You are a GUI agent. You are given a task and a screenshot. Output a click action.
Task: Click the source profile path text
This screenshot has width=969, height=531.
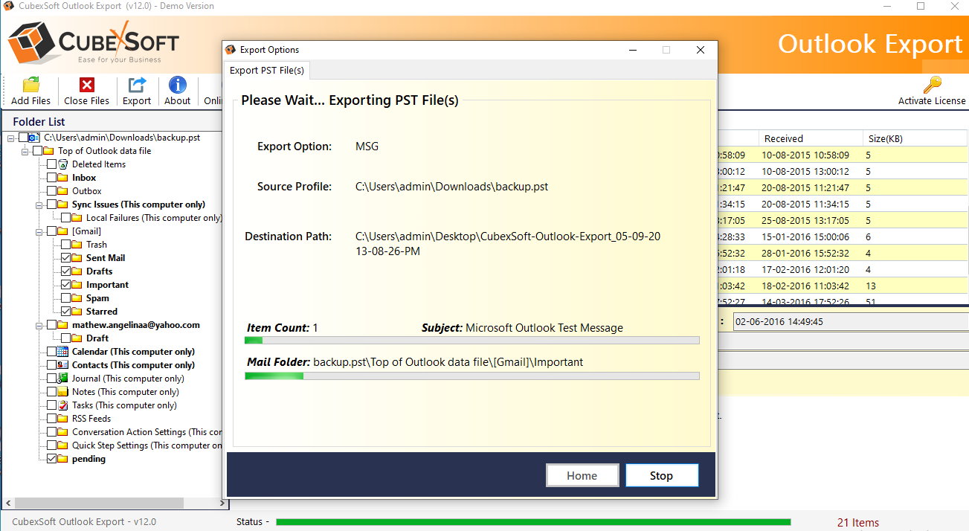(x=452, y=187)
